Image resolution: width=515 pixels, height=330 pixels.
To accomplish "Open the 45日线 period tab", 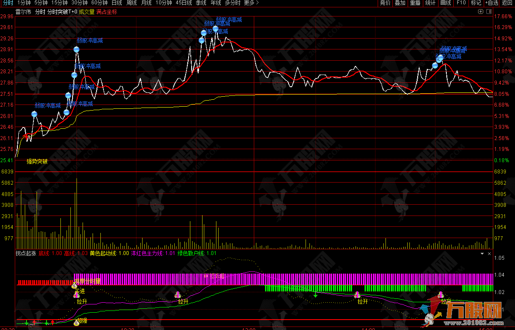I will pos(184,3).
